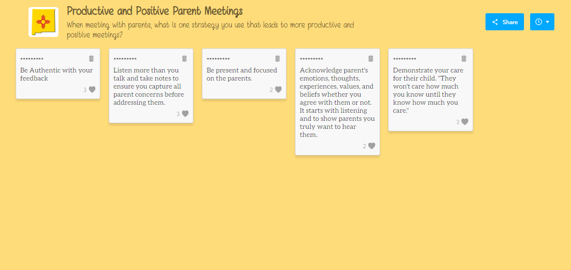Toggle heart on "Listen more than you talk" card

(185, 114)
